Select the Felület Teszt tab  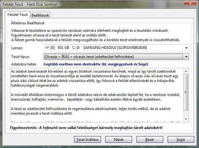point(18,15)
